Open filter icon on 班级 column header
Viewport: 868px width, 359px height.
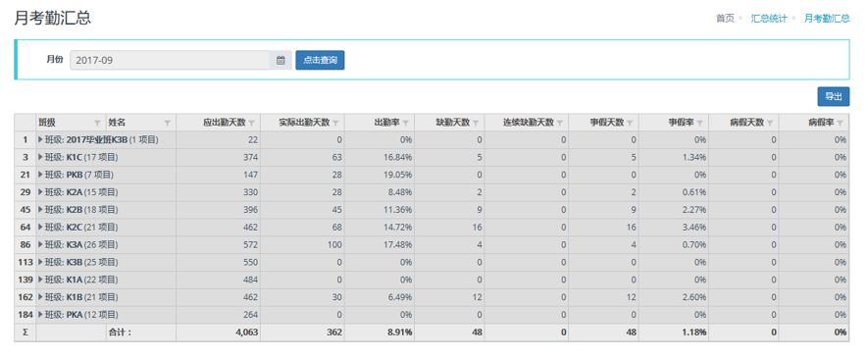[97, 123]
